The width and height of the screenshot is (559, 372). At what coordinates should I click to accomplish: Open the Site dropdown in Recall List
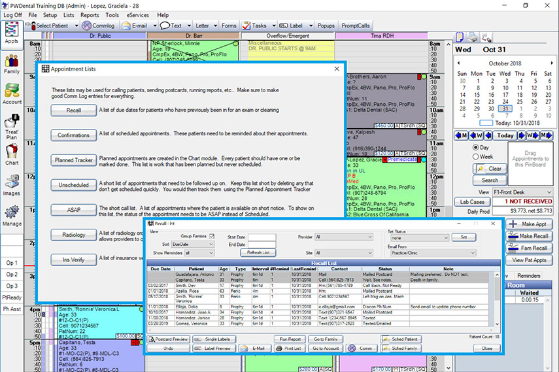pos(344,253)
